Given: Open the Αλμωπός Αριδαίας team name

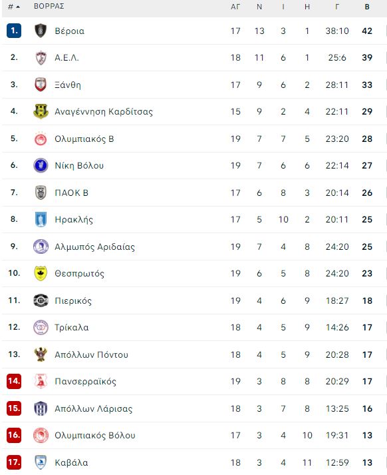Looking at the screenshot, I should click(x=94, y=246).
